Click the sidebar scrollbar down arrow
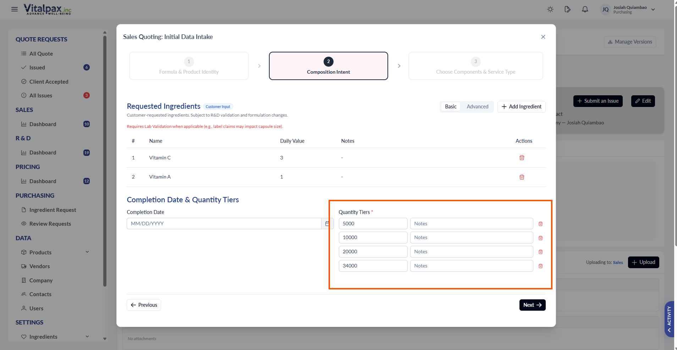The width and height of the screenshot is (677, 350). (x=105, y=339)
